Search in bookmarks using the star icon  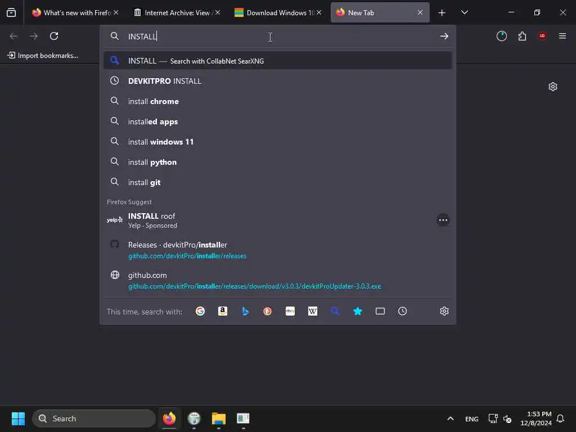[x=357, y=311]
